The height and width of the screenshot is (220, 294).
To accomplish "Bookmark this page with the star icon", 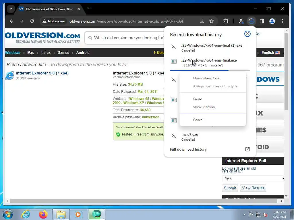I will (x=211, y=21).
